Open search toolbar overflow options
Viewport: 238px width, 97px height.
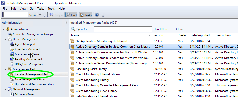pos(44,16)
